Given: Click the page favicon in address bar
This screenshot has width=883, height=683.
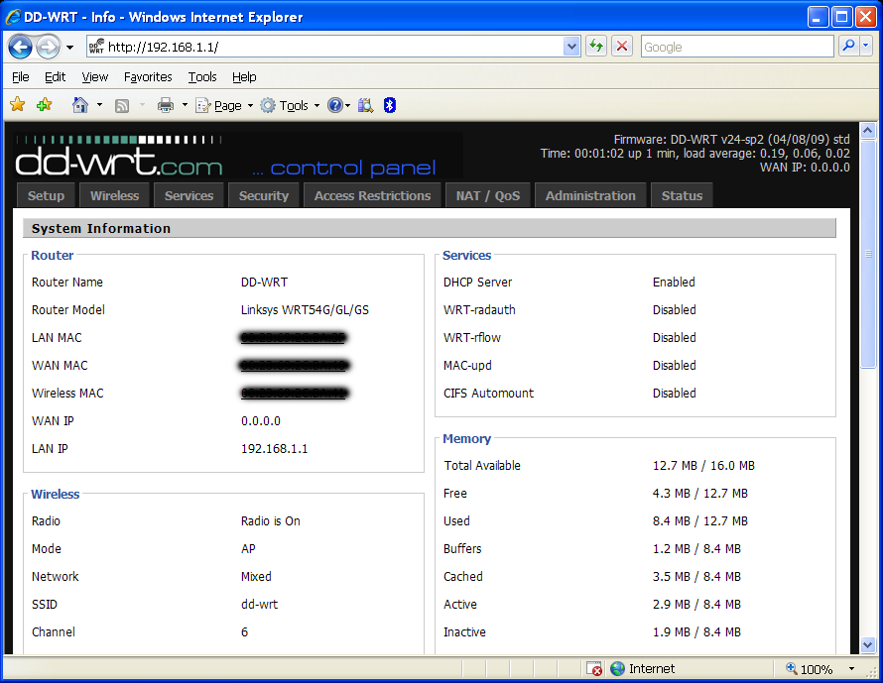Looking at the screenshot, I should (97, 47).
